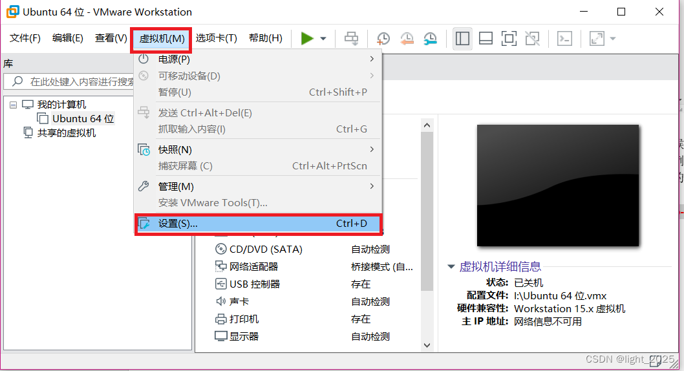The height and width of the screenshot is (371, 684).
Task: Open the 文件(F) menu
Action: [x=25, y=38]
